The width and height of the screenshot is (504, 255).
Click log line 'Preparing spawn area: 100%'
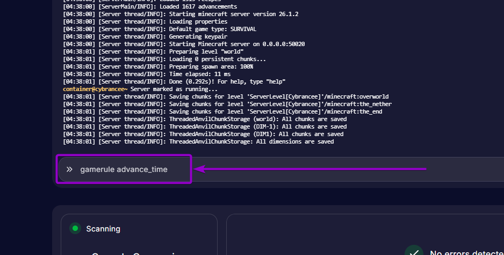(158, 66)
